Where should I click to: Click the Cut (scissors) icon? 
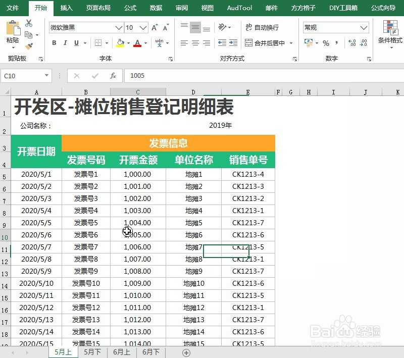click(x=29, y=23)
